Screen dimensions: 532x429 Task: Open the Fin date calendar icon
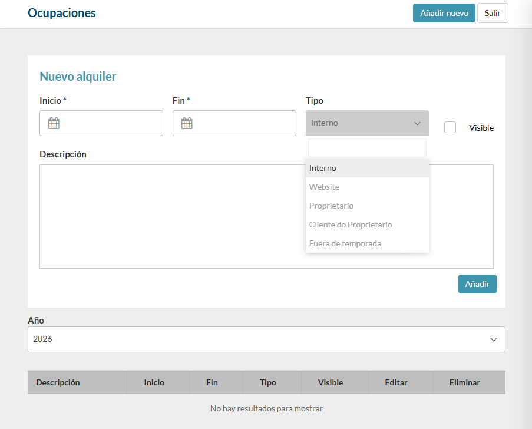click(x=187, y=123)
